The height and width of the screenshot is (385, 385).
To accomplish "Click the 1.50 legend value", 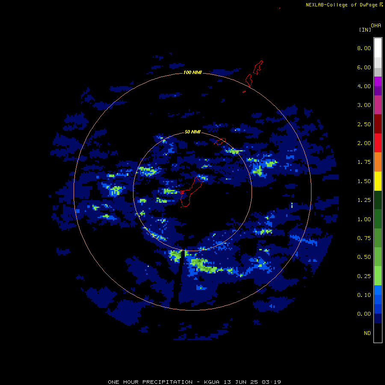I will click(x=364, y=181).
